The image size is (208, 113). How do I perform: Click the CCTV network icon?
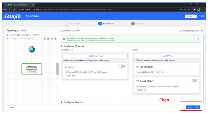[66, 67]
